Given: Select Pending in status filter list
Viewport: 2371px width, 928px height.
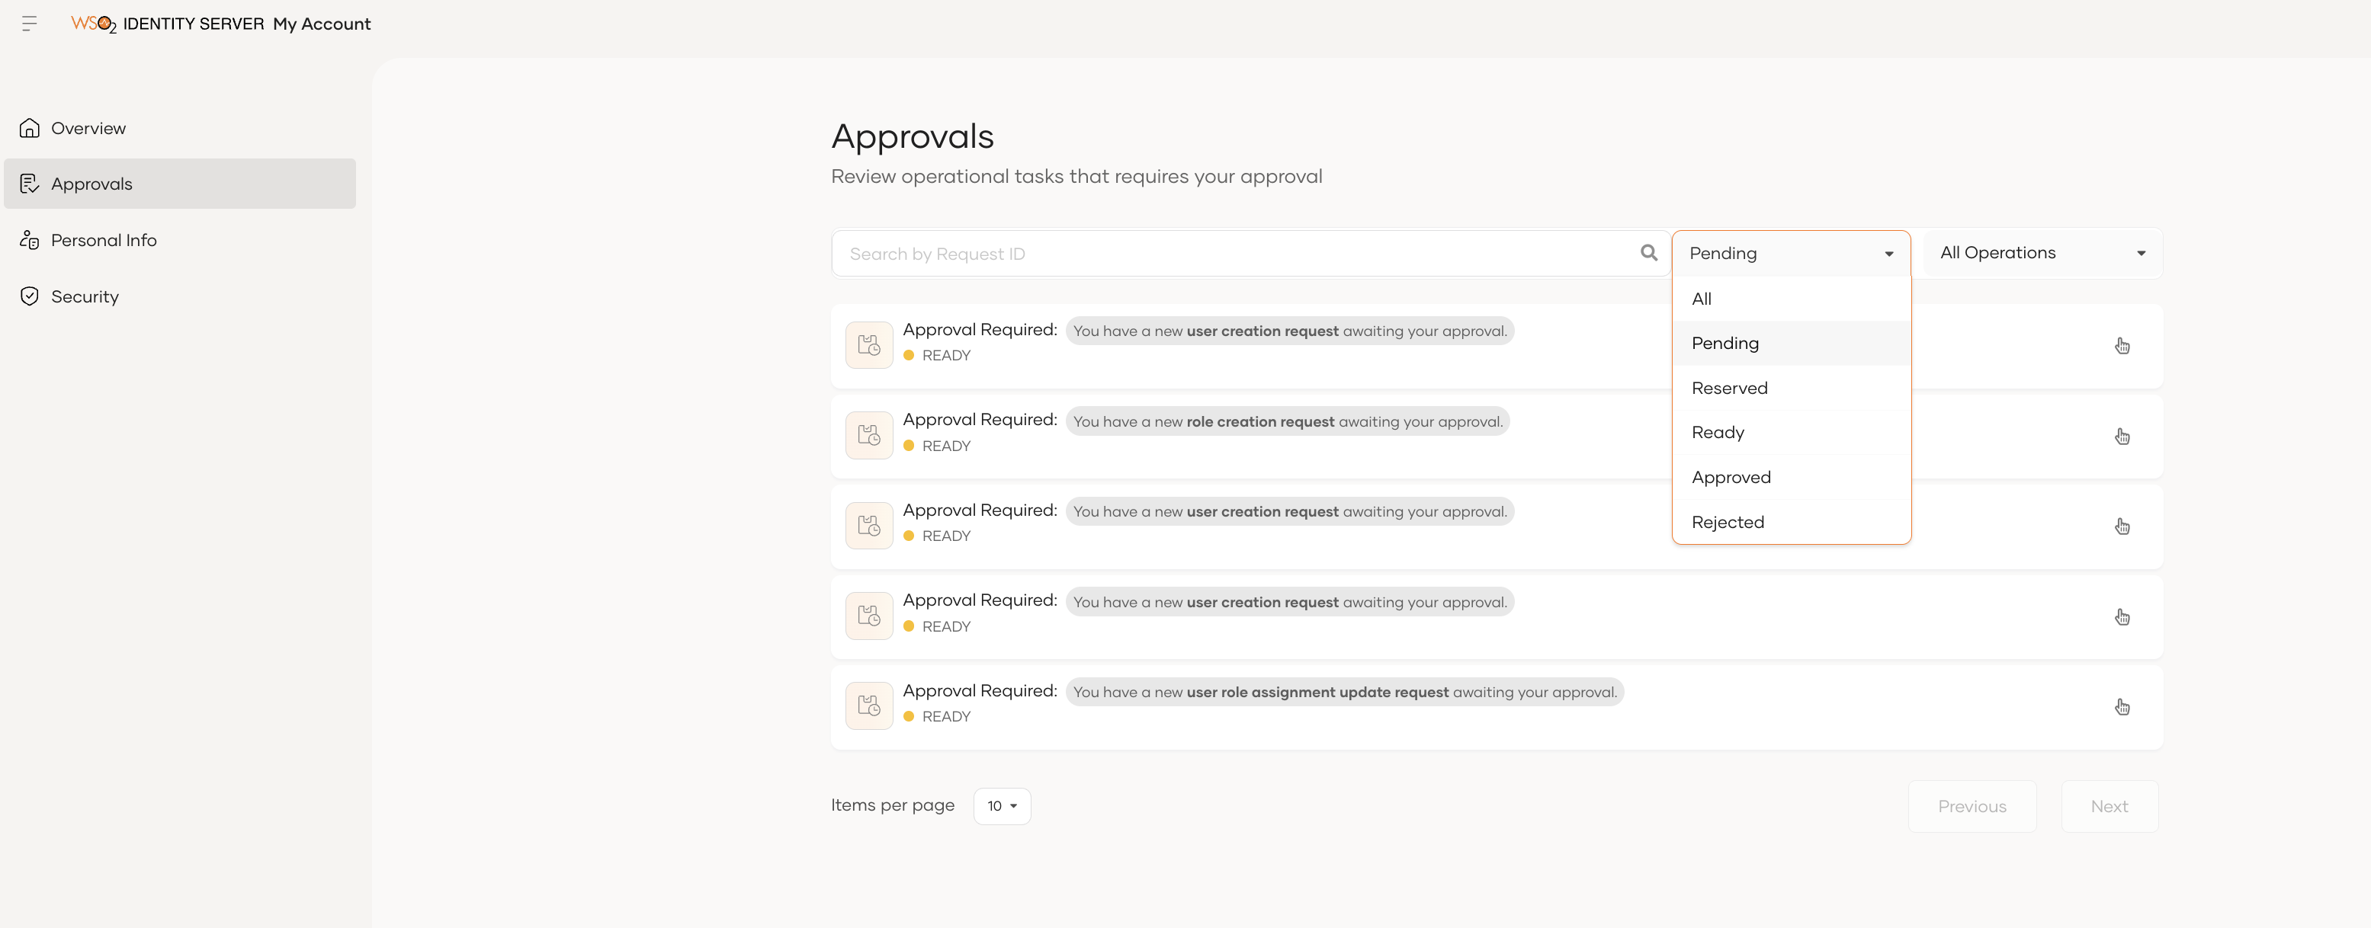Looking at the screenshot, I should (x=1790, y=343).
